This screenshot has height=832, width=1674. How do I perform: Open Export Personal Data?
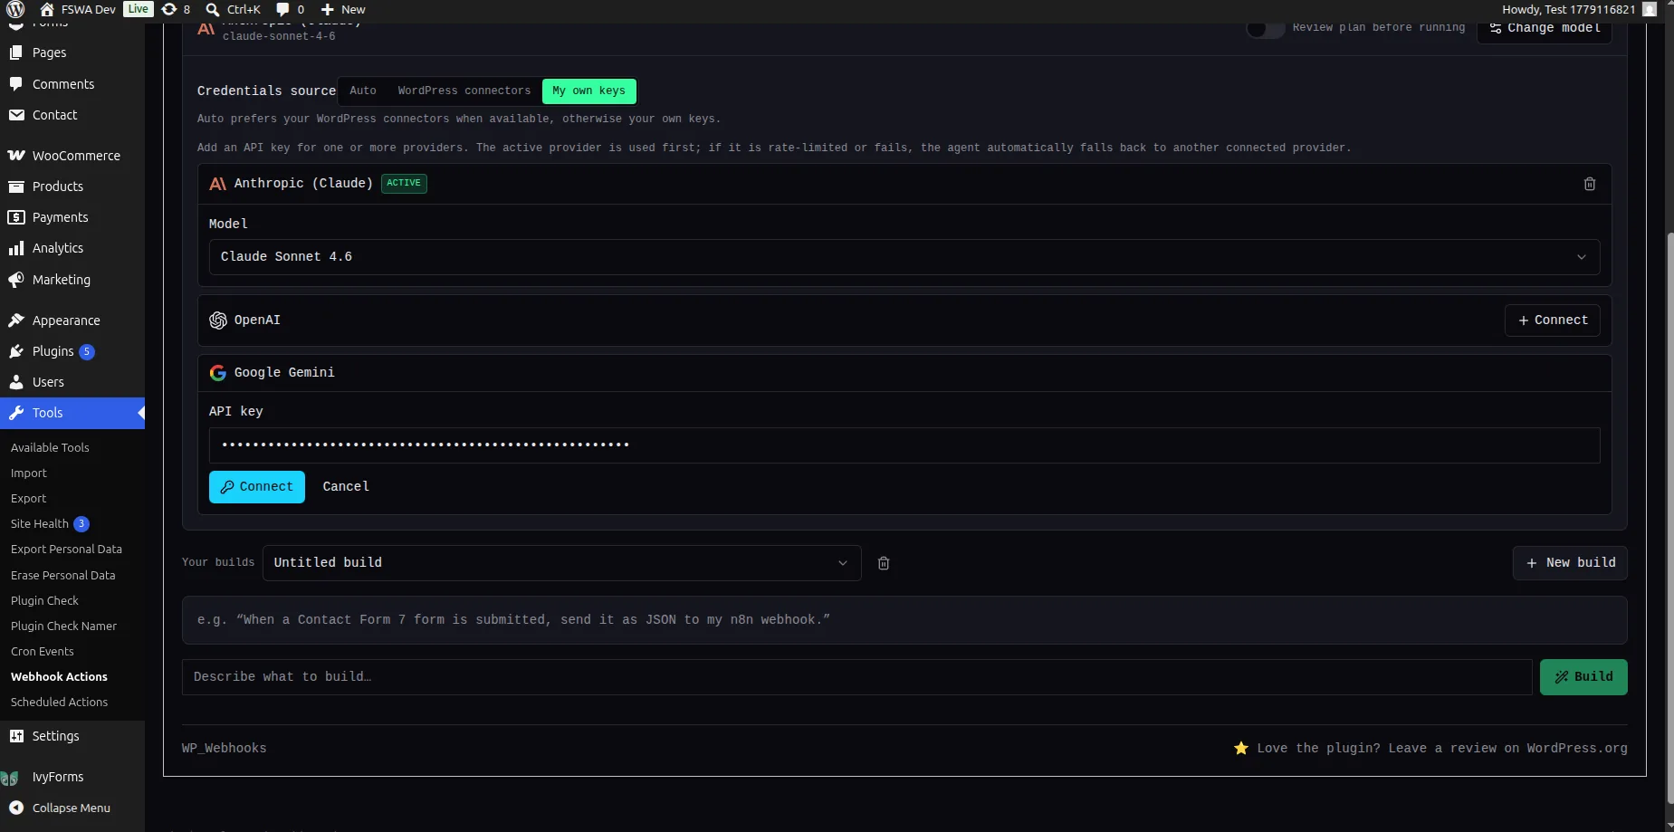[66, 550]
